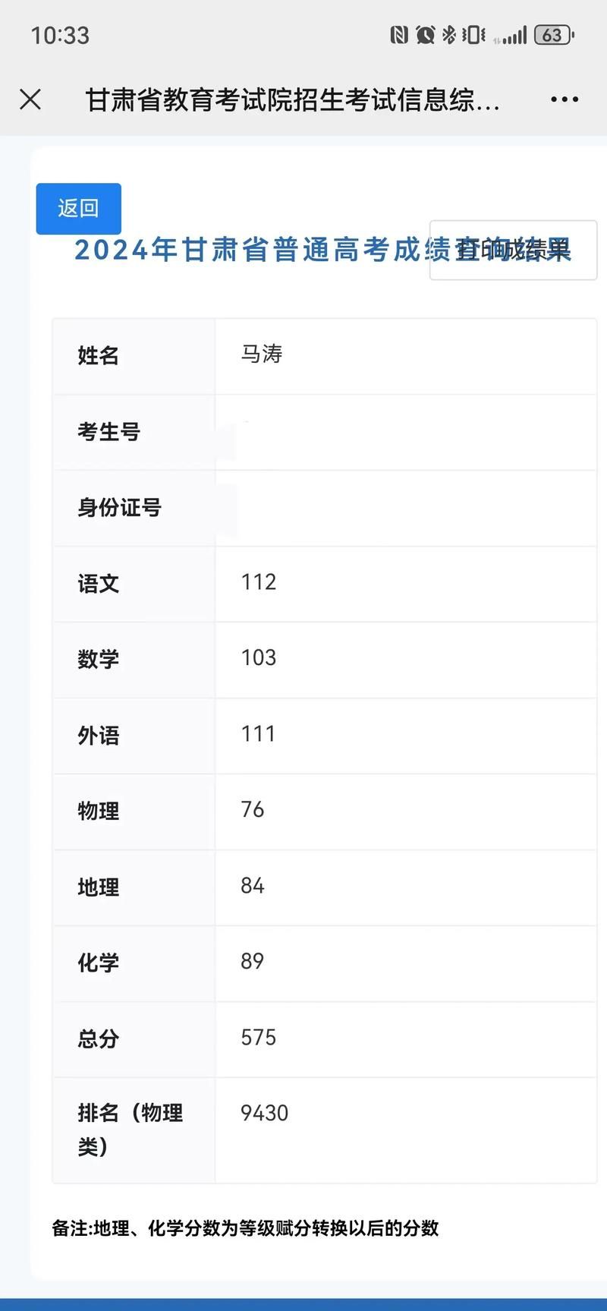Tap the 返回 button to go back
The height and width of the screenshot is (1311, 607).
(78, 208)
